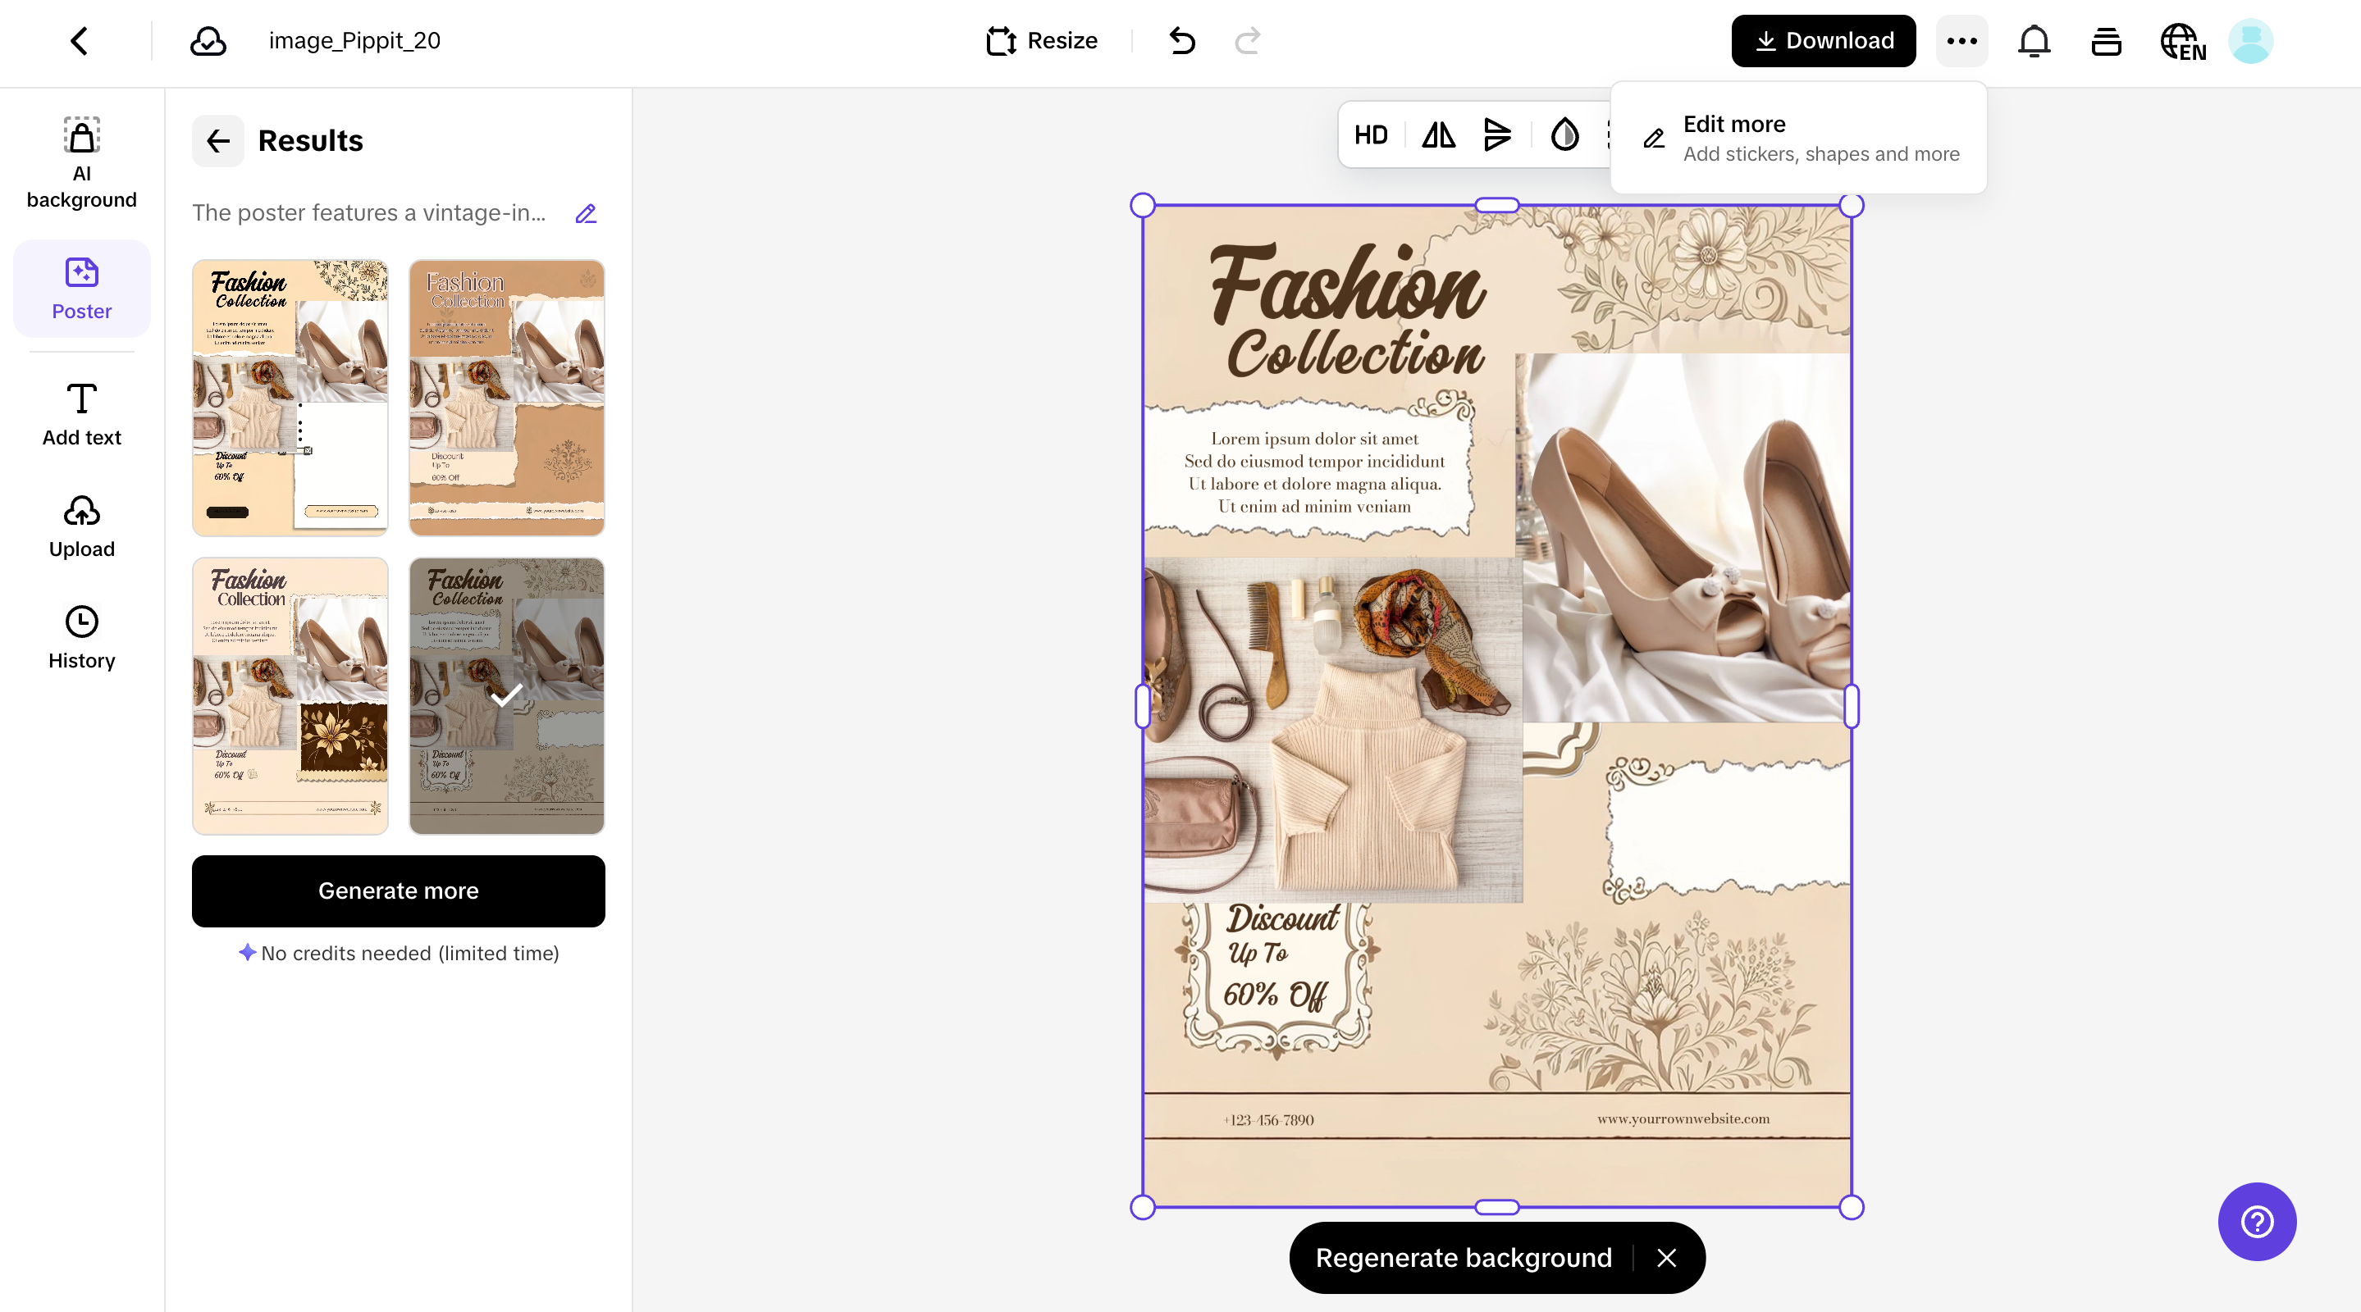The width and height of the screenshot is (2361, 1312).
Task: Edit the poster prompt with the pencil icon
Action: coord(586,213)
